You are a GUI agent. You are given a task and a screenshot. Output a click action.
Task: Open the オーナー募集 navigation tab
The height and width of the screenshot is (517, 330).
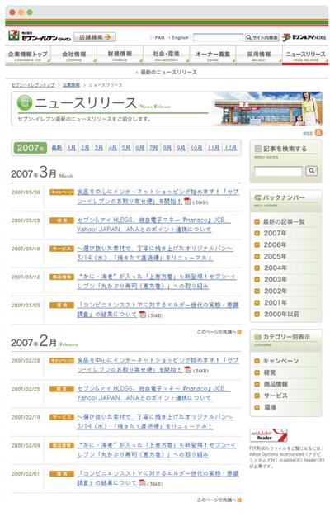pos(212,55)
